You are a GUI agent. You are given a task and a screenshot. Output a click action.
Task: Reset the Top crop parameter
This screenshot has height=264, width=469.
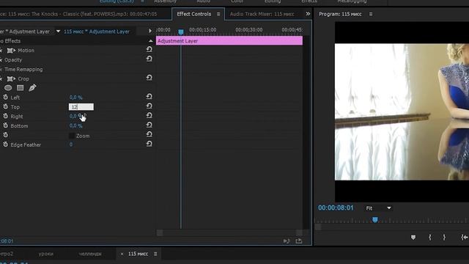(149, 106)
